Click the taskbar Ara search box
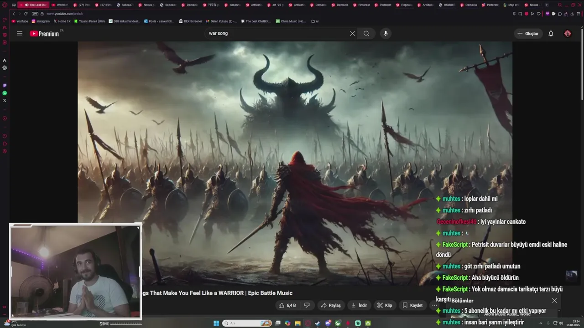The height and width of the screenshot is (328, 584). pos(247,323)
